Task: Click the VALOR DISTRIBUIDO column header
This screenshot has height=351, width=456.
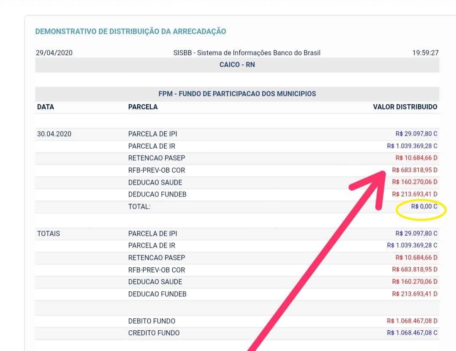Action: click(405, 107)
